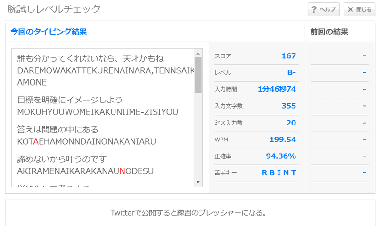
Task: Click the level value B-
Action: pyautogui.click(x=292, y=73)
